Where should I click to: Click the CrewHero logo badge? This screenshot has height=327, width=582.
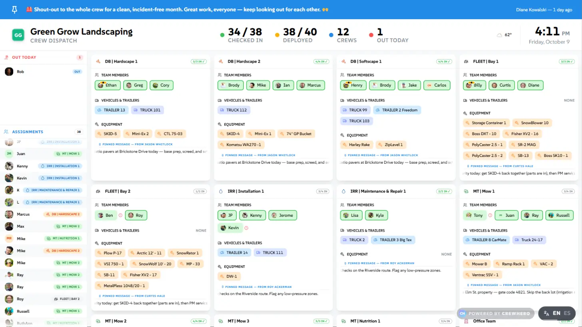click(x=462, y=313)
